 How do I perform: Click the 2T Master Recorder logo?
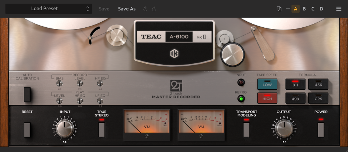pyautogui.click(x=176, y=89)
